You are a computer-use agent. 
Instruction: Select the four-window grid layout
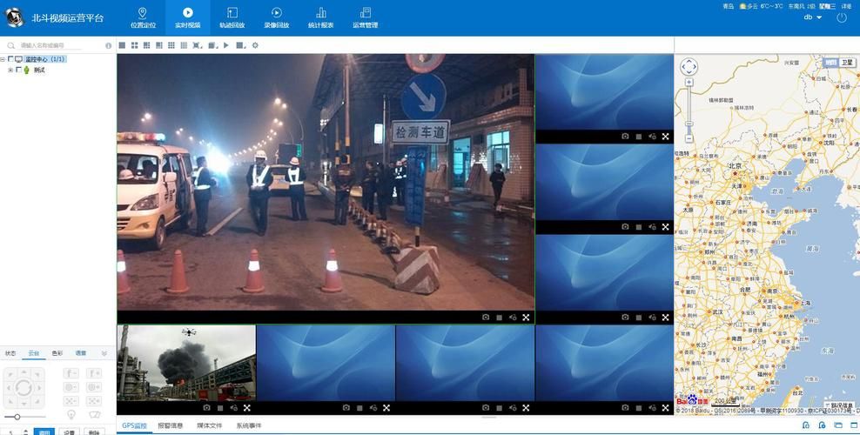[x=134, y=45]
